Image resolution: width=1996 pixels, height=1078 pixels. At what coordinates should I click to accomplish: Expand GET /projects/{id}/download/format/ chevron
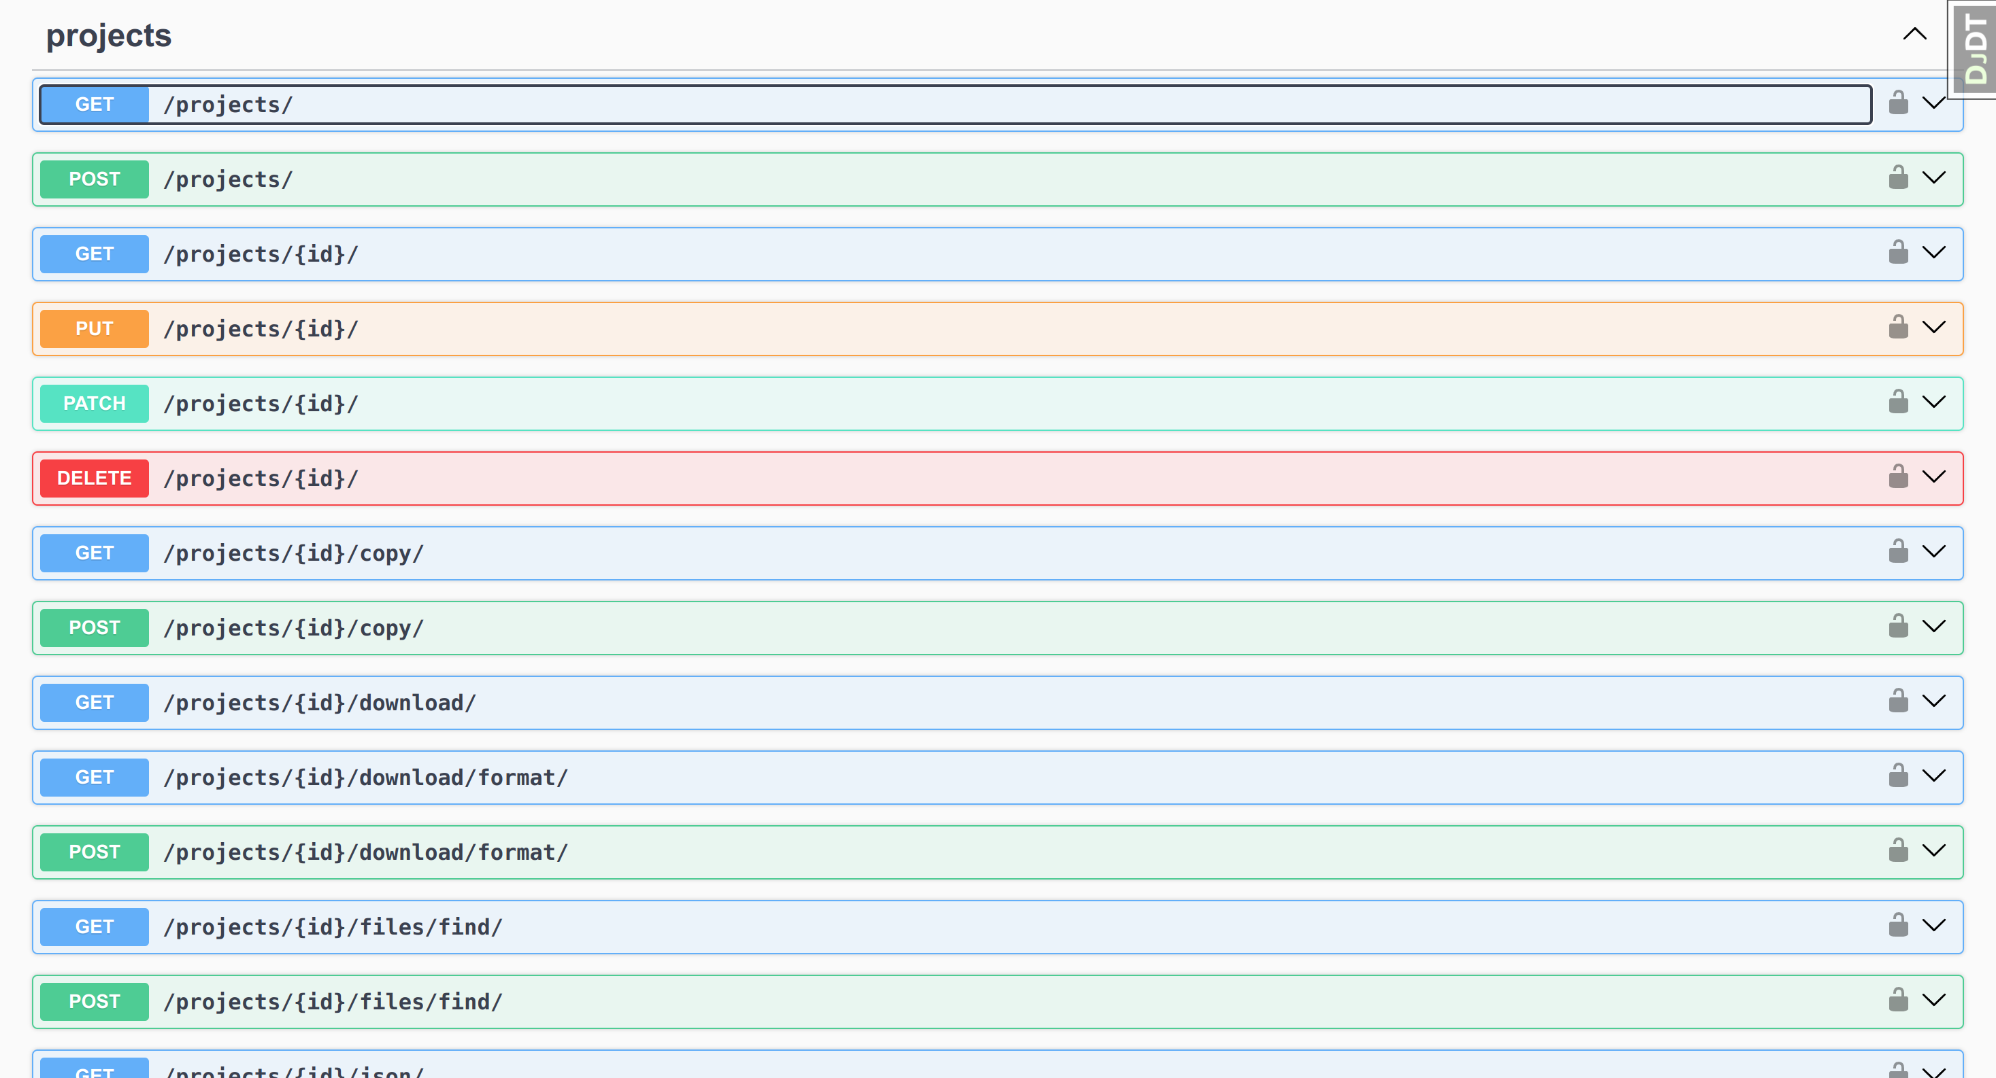(1934, 776)
